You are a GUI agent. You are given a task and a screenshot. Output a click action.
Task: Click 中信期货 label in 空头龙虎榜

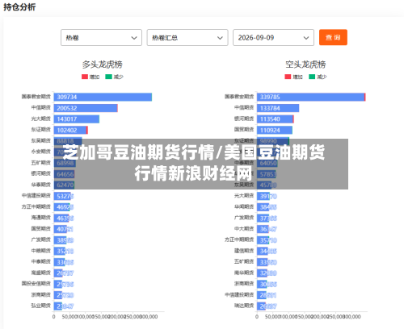coord(244,107)
